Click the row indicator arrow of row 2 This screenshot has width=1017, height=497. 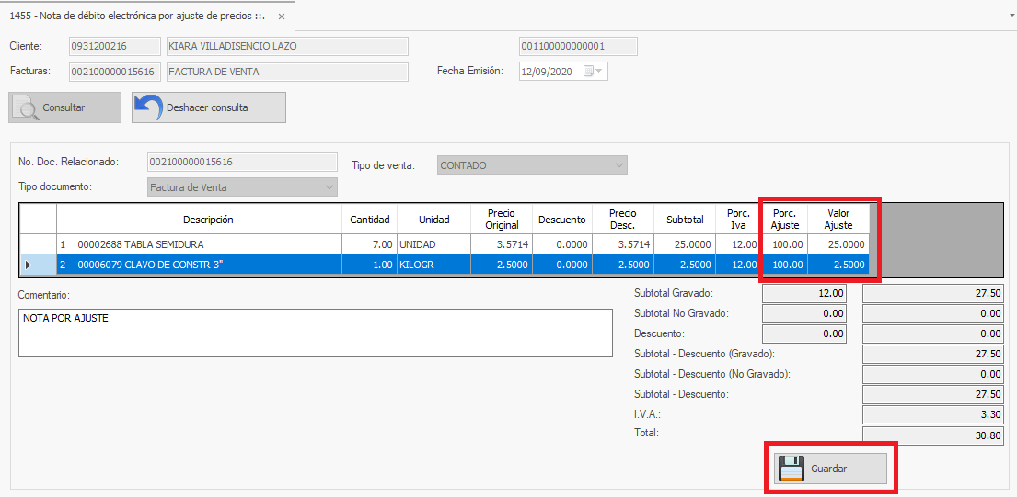coord(29,265)
